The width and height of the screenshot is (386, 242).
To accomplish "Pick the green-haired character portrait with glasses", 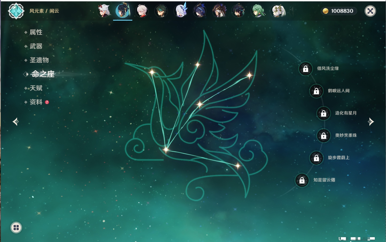I will [258, 11].
